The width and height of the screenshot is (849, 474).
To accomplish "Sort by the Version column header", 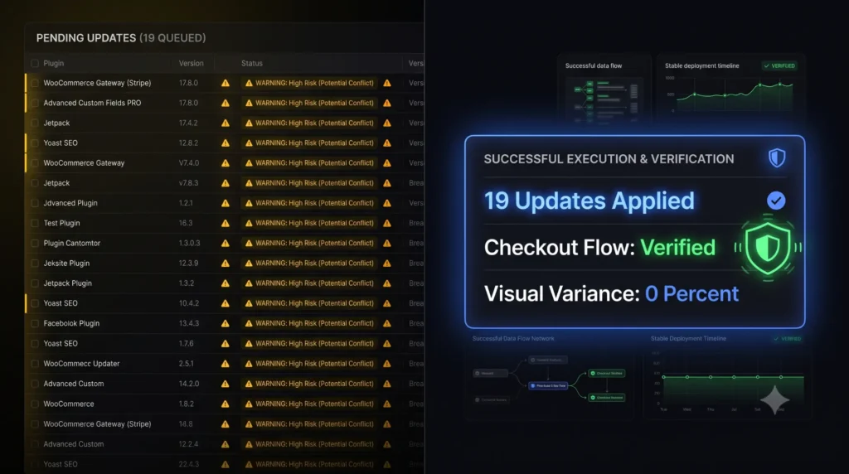I will point(192,63).
